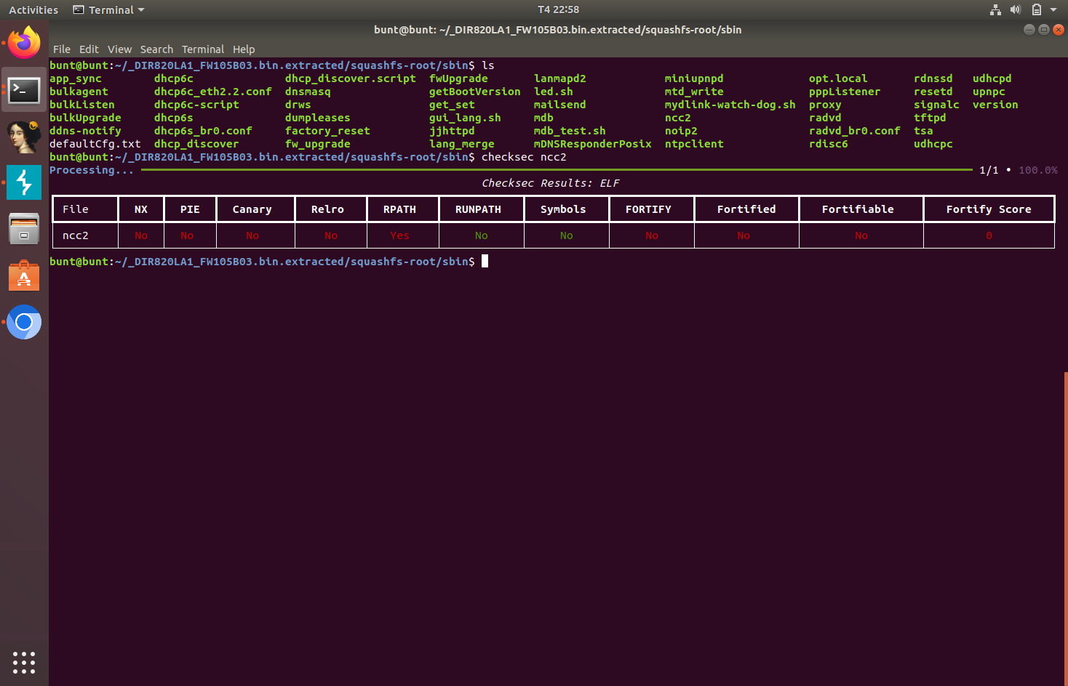Open the Terminal menu

(x=203, y=49)
